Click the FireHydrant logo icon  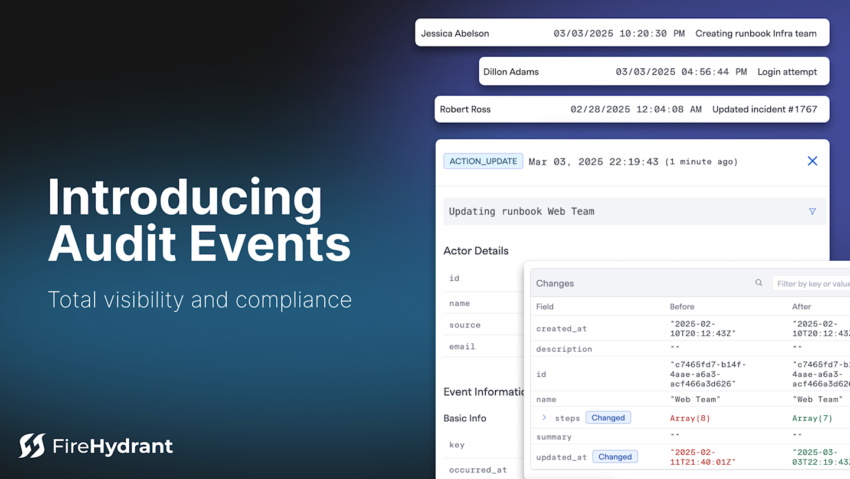pyautogui.click(x=32, y=446)
